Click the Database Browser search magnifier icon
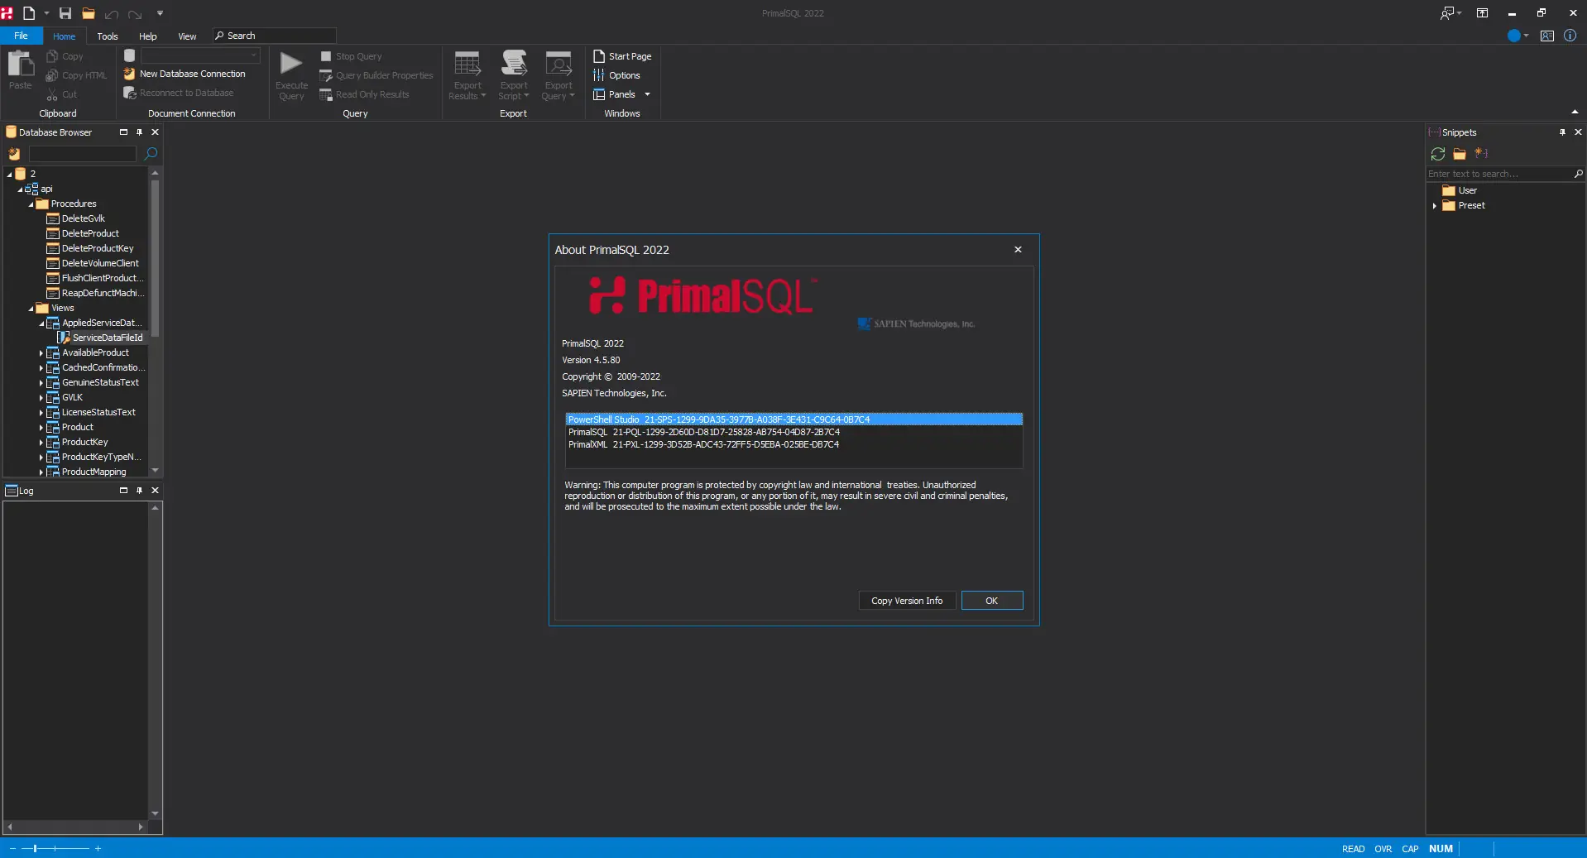 [x=151, y=154]
